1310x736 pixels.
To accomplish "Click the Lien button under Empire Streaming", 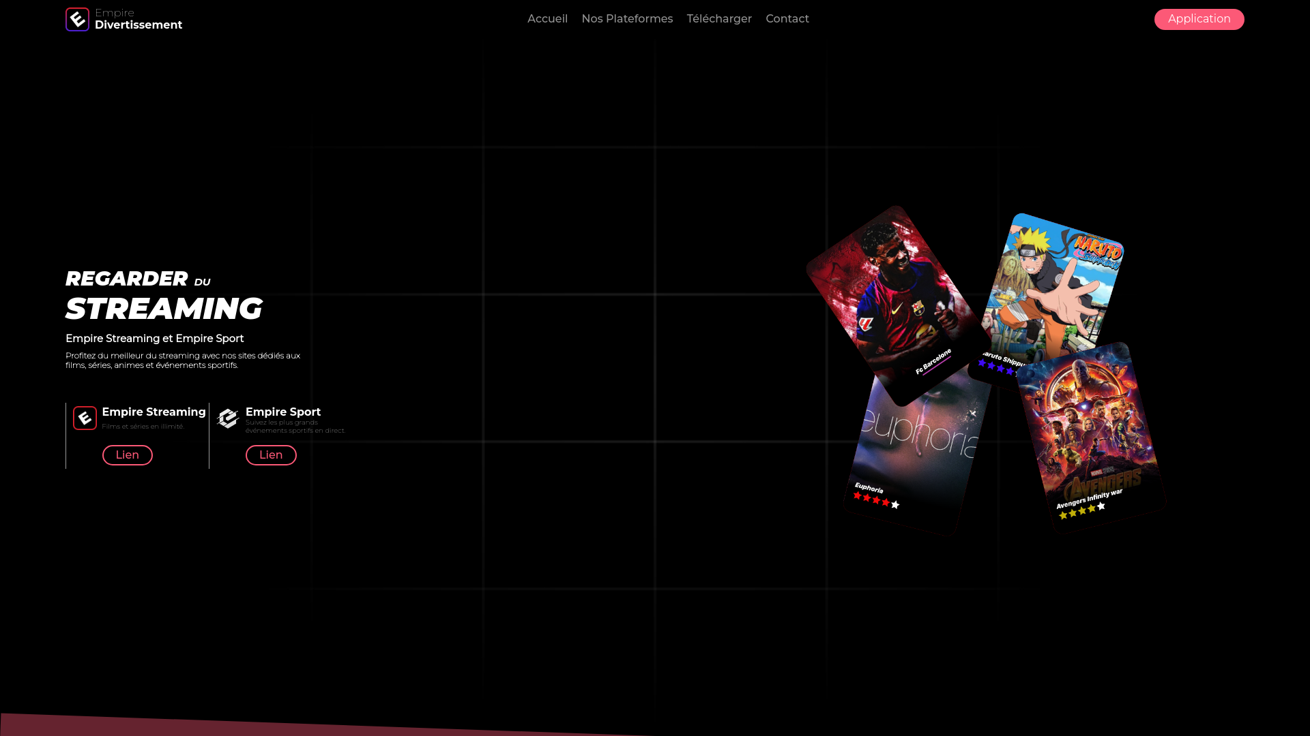I will pos(128,455).
